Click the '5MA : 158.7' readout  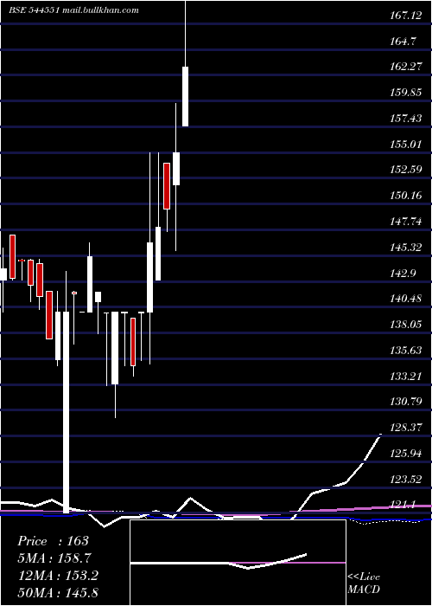[54, 558]
